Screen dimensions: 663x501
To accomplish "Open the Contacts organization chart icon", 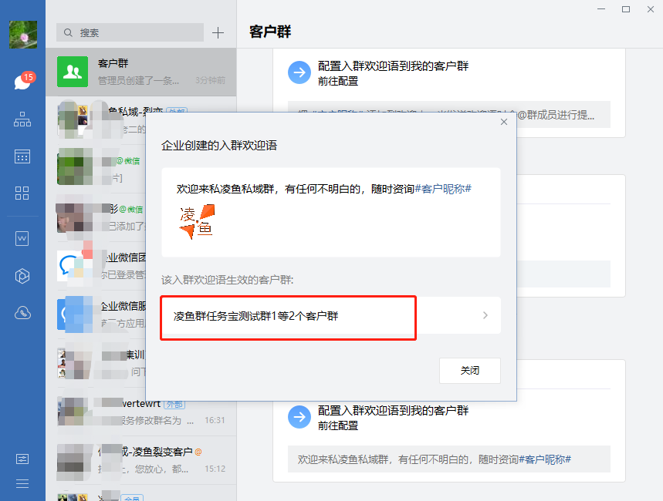I will [x=22, y=119].
